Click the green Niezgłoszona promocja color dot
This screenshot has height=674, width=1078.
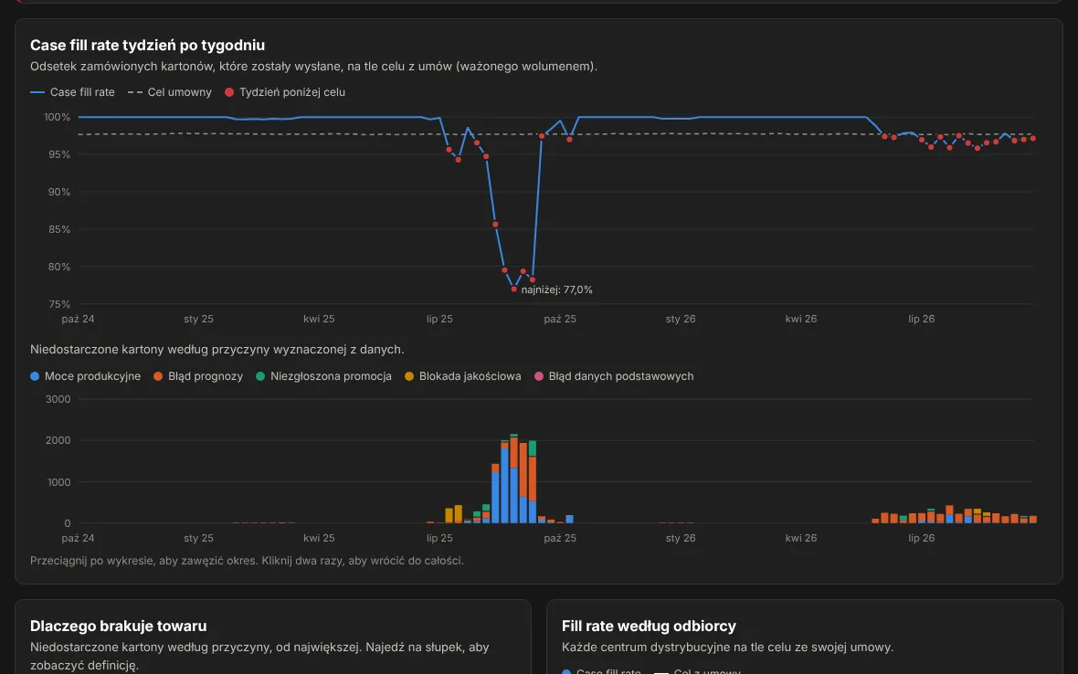pos(260,376)
